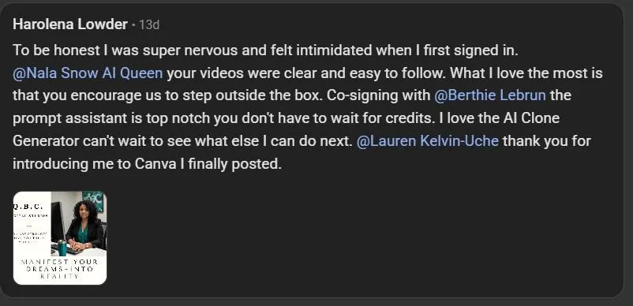Screen dimensions: 633x306
Task: Click the Q.B.C. heading in the thumbnail
Action: 28,207
